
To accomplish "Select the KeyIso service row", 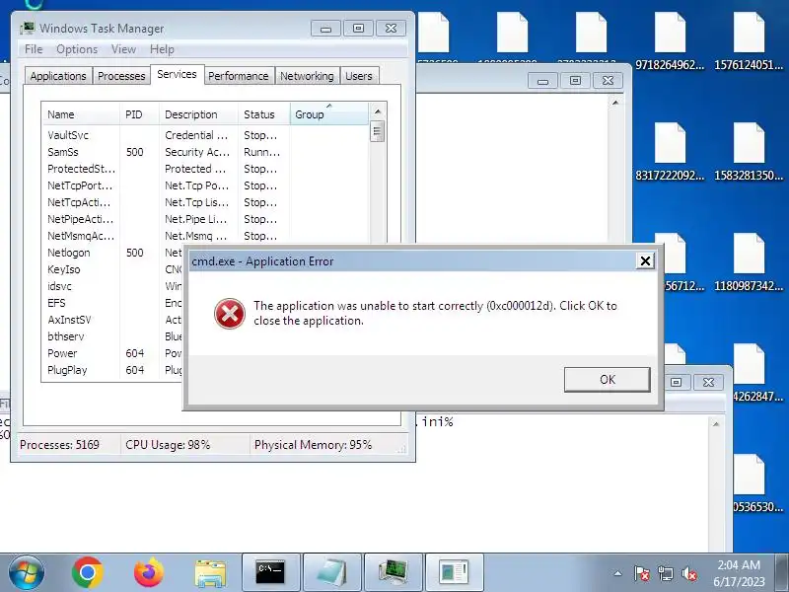I will click(x=112, y=269).
